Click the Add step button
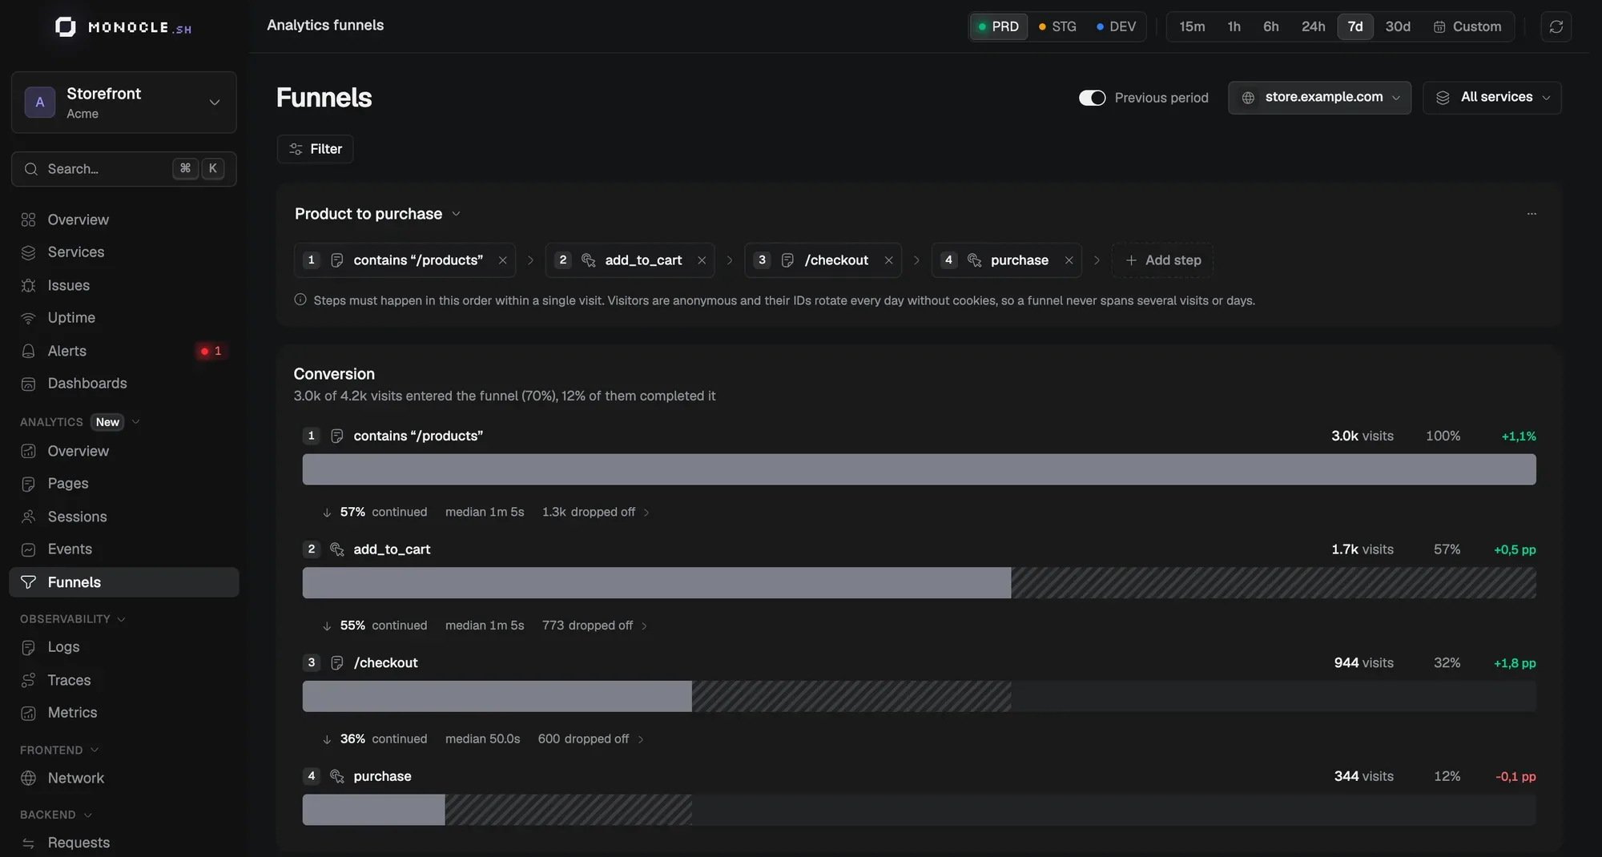Viewport: 1602px width, 857px height. point(1162,260)
